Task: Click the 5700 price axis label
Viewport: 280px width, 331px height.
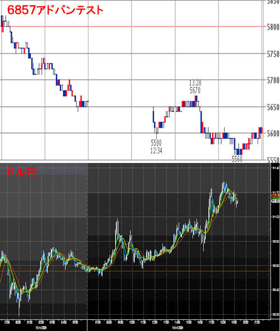Action: 273,81
